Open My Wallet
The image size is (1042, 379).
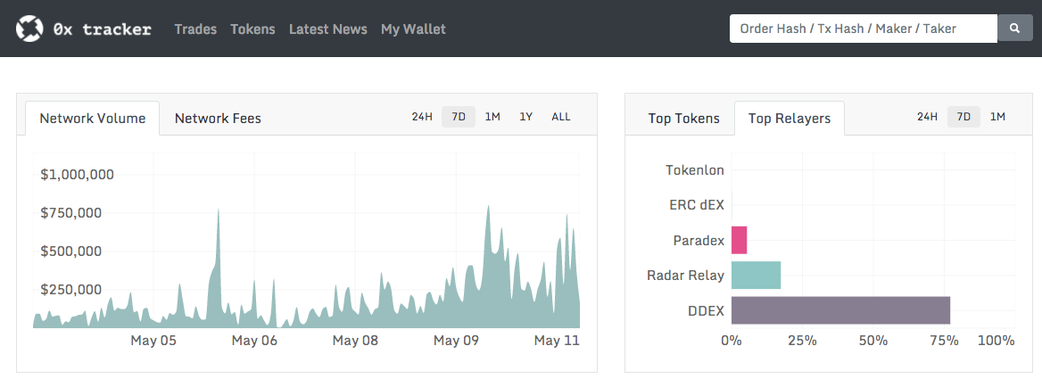(413, 29)
